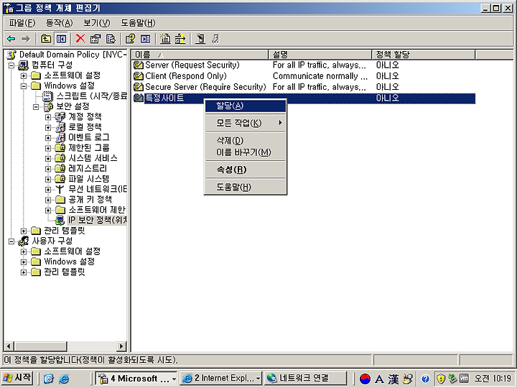517x388 pixels.
Task: Click the 보안 설정 lock icon
Action: [x=48, y=106]
